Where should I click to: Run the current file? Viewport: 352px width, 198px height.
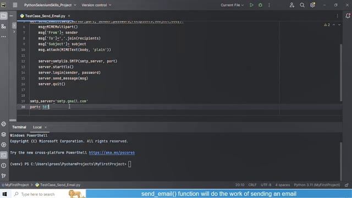(x=251, y=5)
